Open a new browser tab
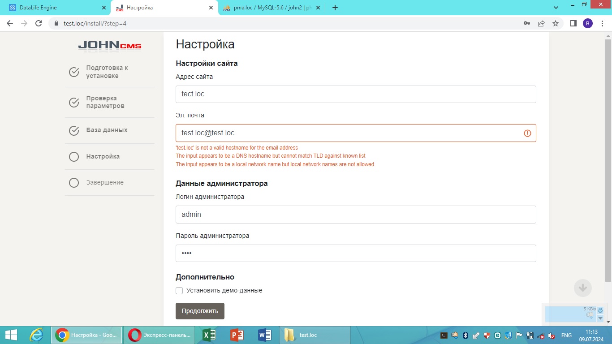 (335, 8)
